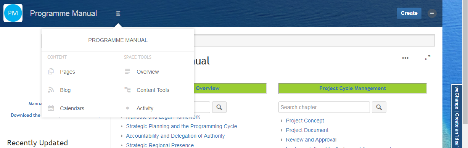Image resolution: width=468 pixels, height=148 pixels.
Task: Click the magnifier button next to Project Cycle search
Action: pos(379,107)
